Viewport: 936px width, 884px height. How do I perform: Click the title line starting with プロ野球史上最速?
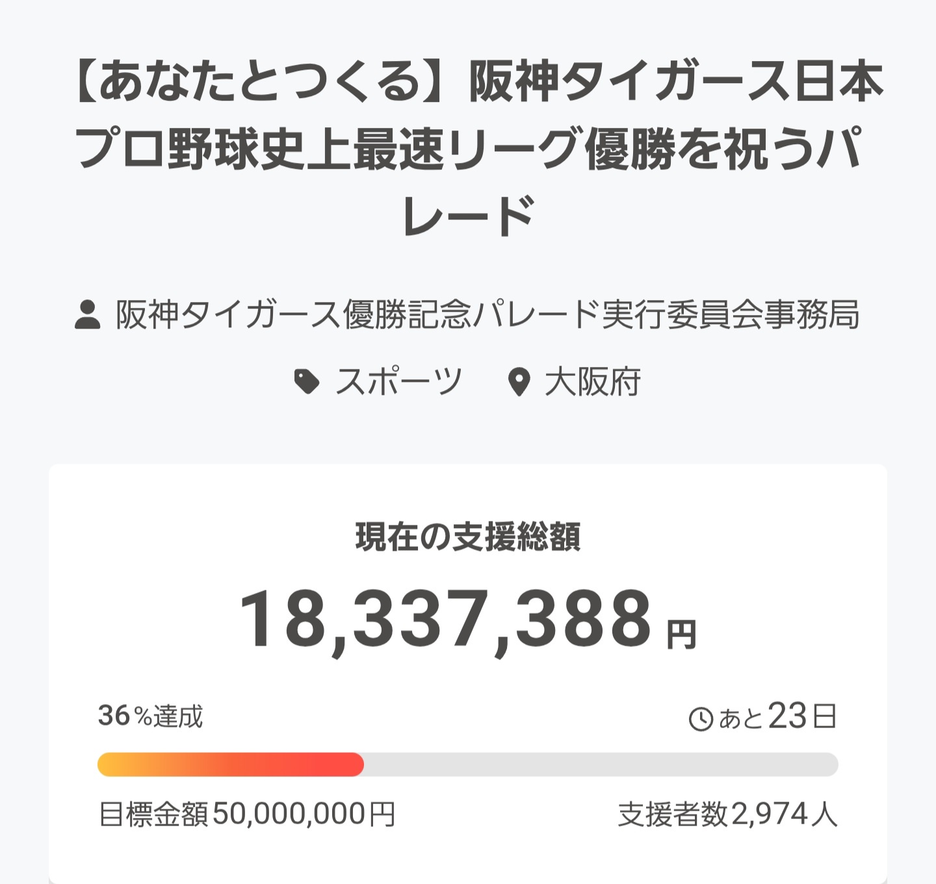click(468, 149)
